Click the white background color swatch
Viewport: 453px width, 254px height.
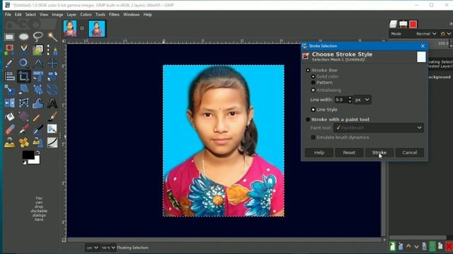pyautogui.click(x=35, y=161)
